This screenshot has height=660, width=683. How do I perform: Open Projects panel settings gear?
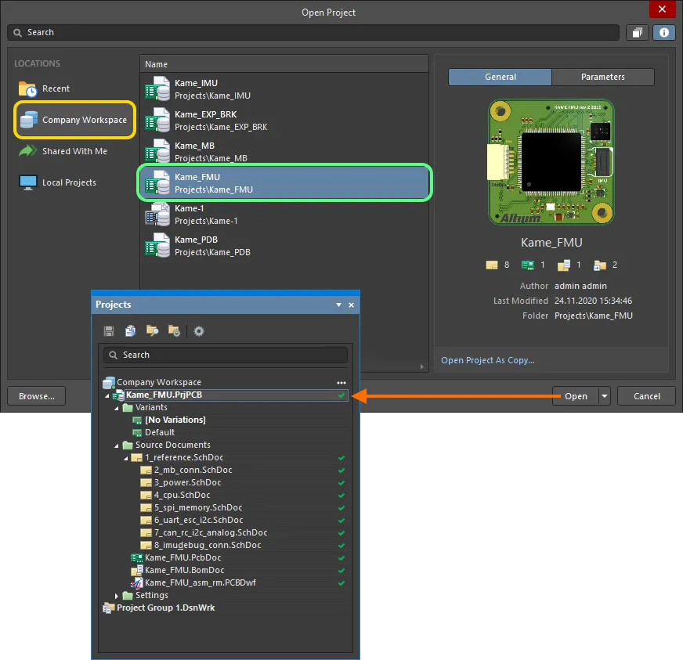click(199, 331)
